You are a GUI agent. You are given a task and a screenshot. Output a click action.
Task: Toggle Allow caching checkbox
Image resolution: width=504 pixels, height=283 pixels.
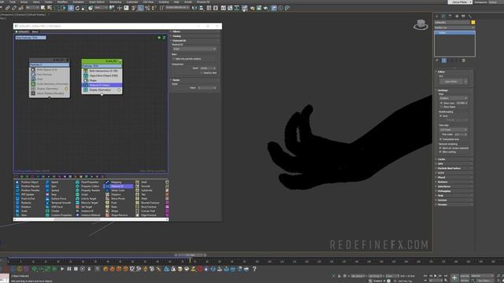441,152
